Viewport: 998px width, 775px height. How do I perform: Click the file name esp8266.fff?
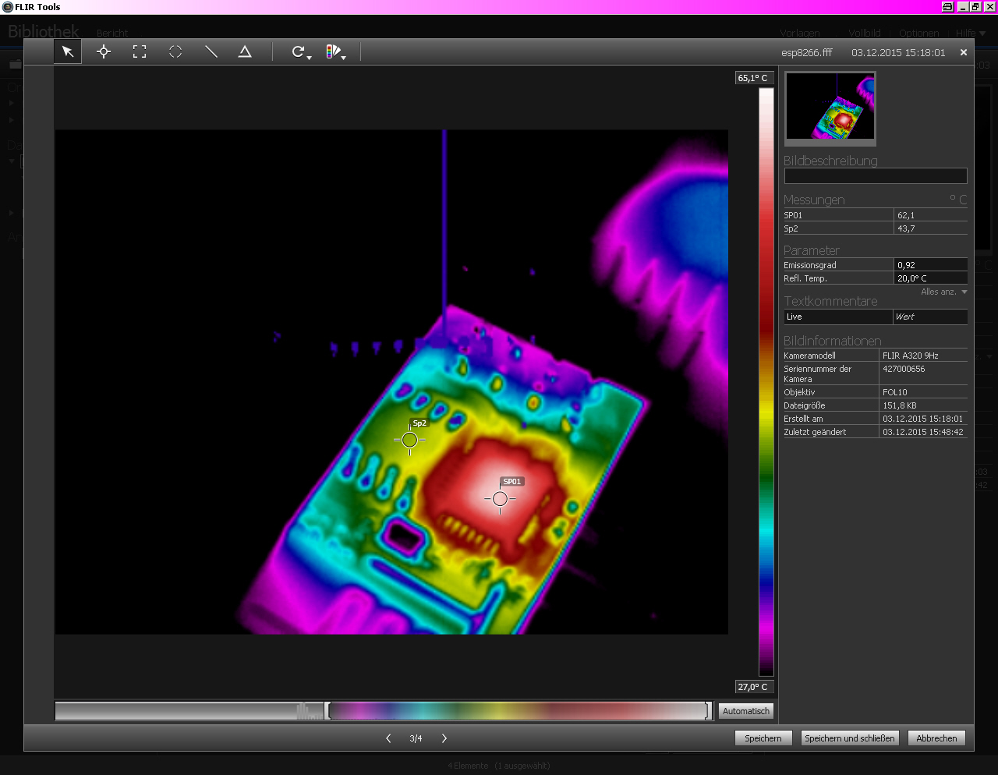pos(807,53)
